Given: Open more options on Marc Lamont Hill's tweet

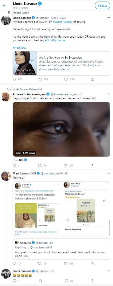Looking at the screenshot, I should coord(108,173).
